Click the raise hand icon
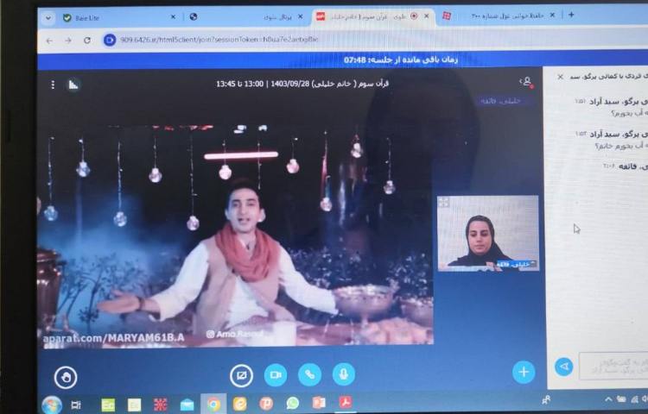Image resolution: width=648 pixels, height=414 pixels. [66, 375]
